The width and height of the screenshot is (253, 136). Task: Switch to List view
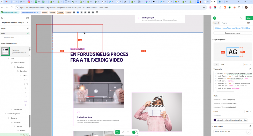(x=216, y=64)
